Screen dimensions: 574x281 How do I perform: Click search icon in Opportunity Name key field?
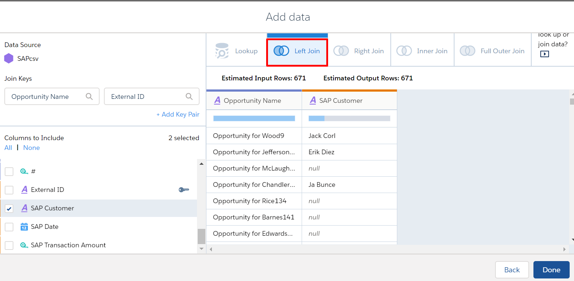pos(89,97)
